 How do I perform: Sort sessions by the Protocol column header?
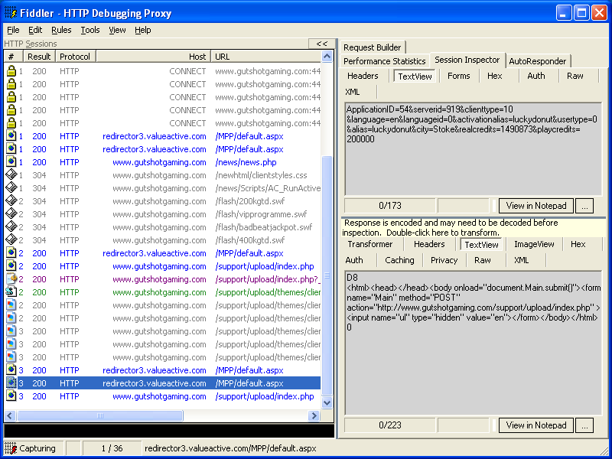76,57
